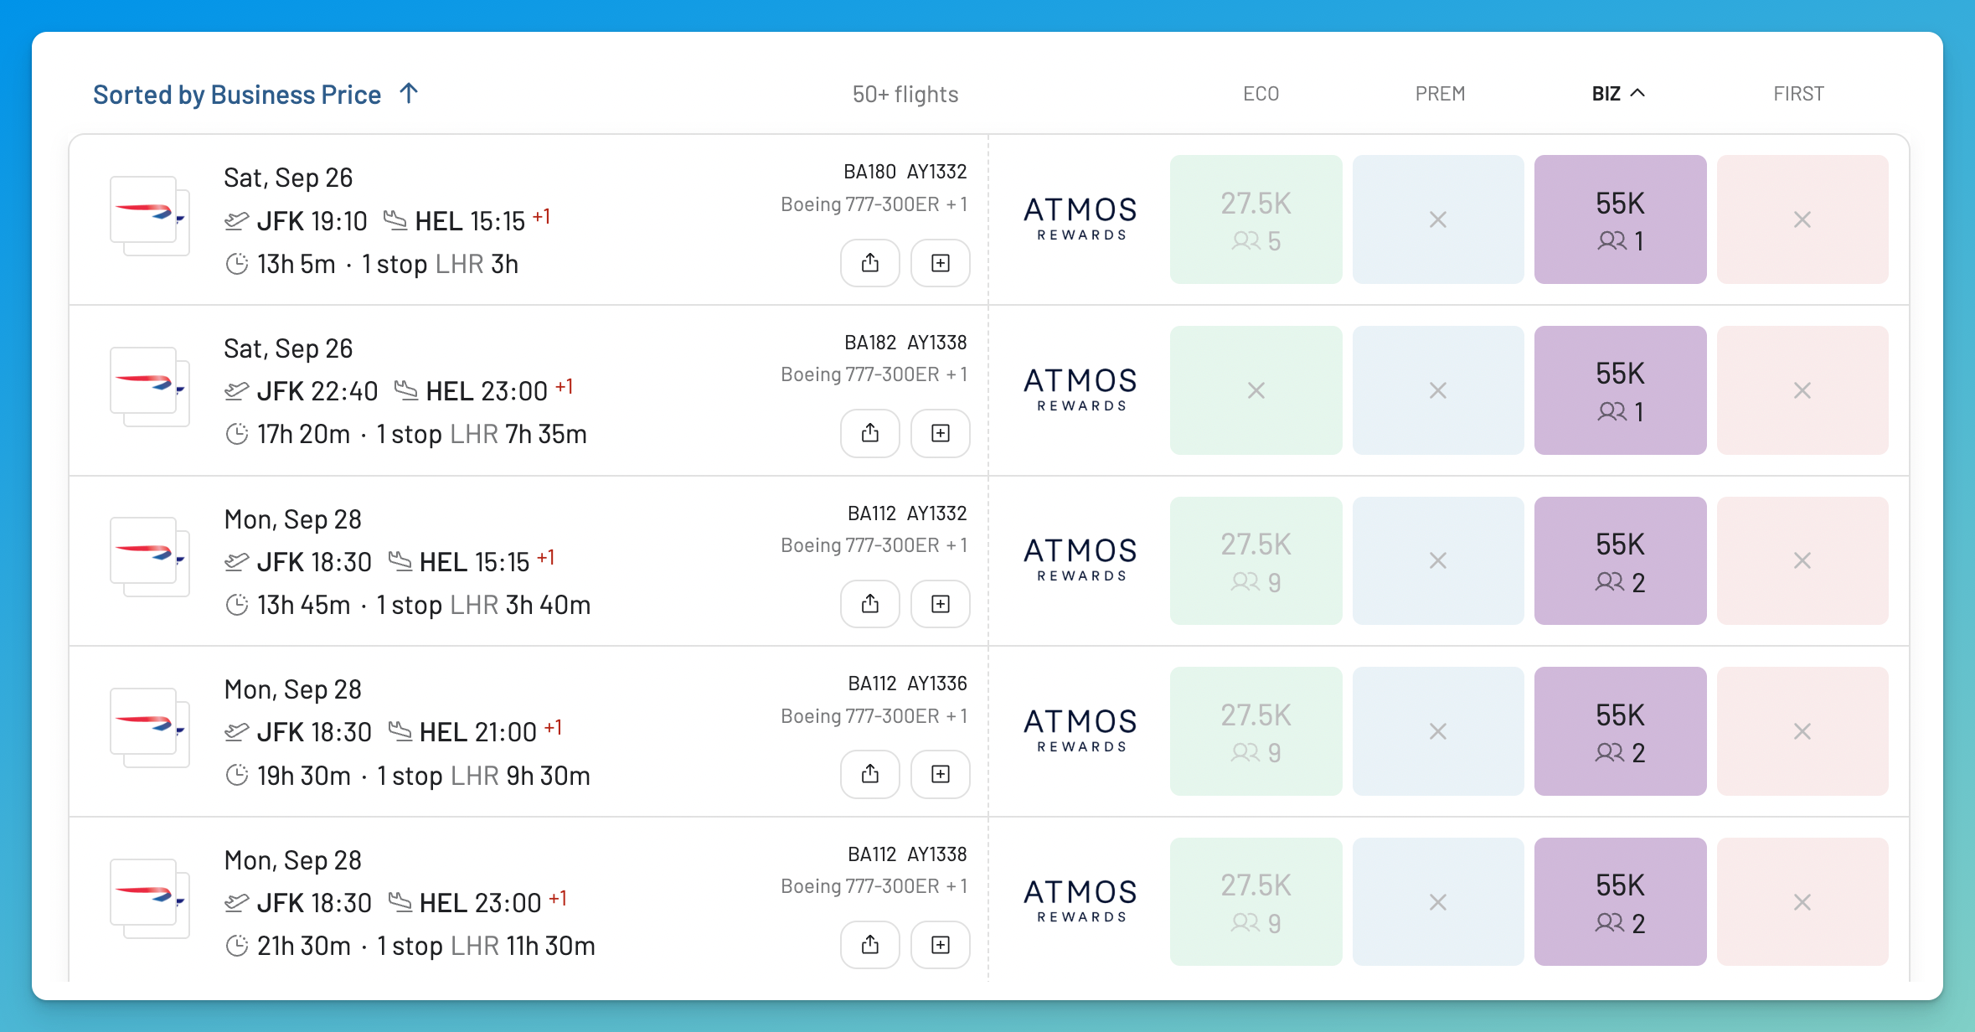Open Atmos Rewards logo on BA180 row

coord(1080,219)
